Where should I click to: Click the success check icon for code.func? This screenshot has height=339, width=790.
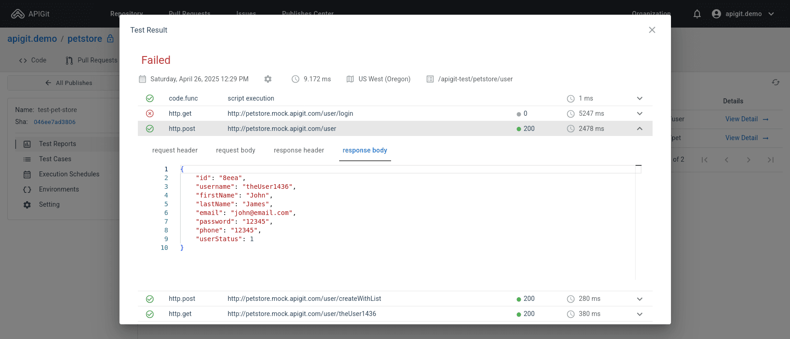tap(150, 98)
